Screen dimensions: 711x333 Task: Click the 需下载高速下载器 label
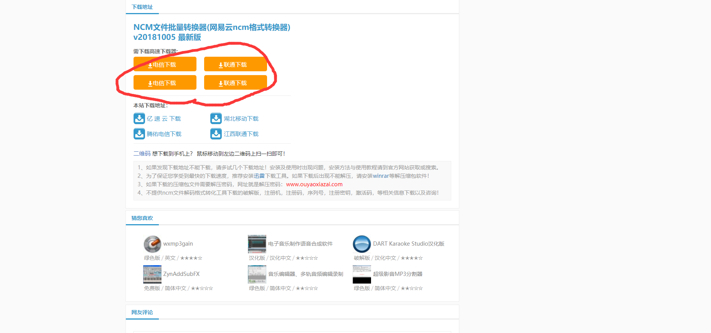coord(156,51)
